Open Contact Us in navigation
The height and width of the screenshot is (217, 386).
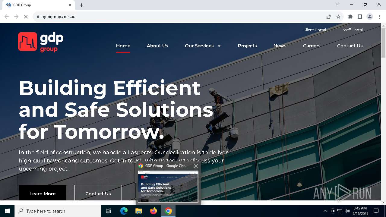coord(350,46)
